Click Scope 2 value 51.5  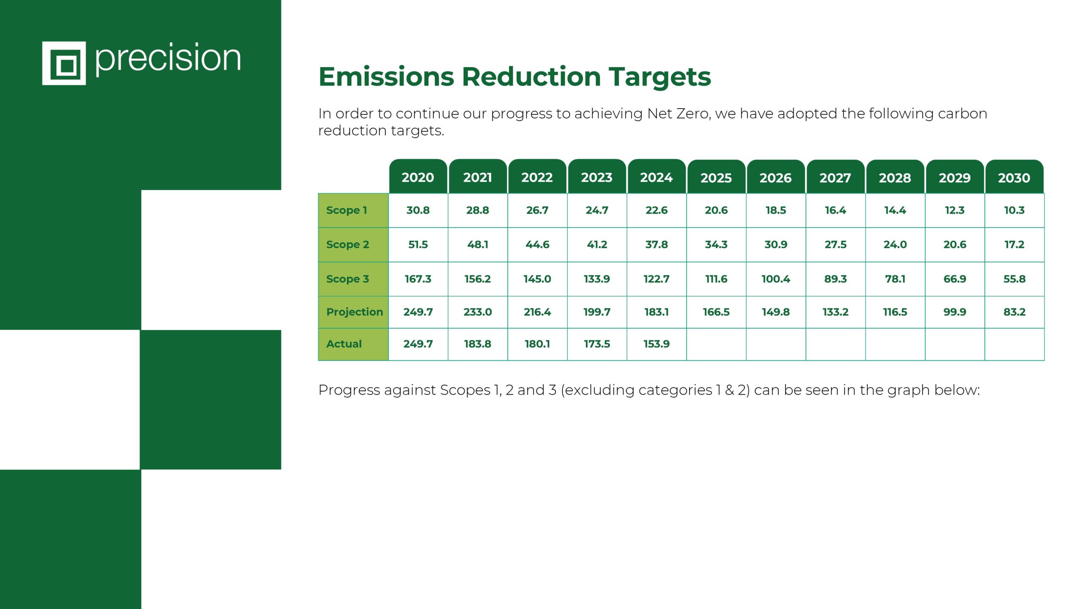click(x=418, y=244)
